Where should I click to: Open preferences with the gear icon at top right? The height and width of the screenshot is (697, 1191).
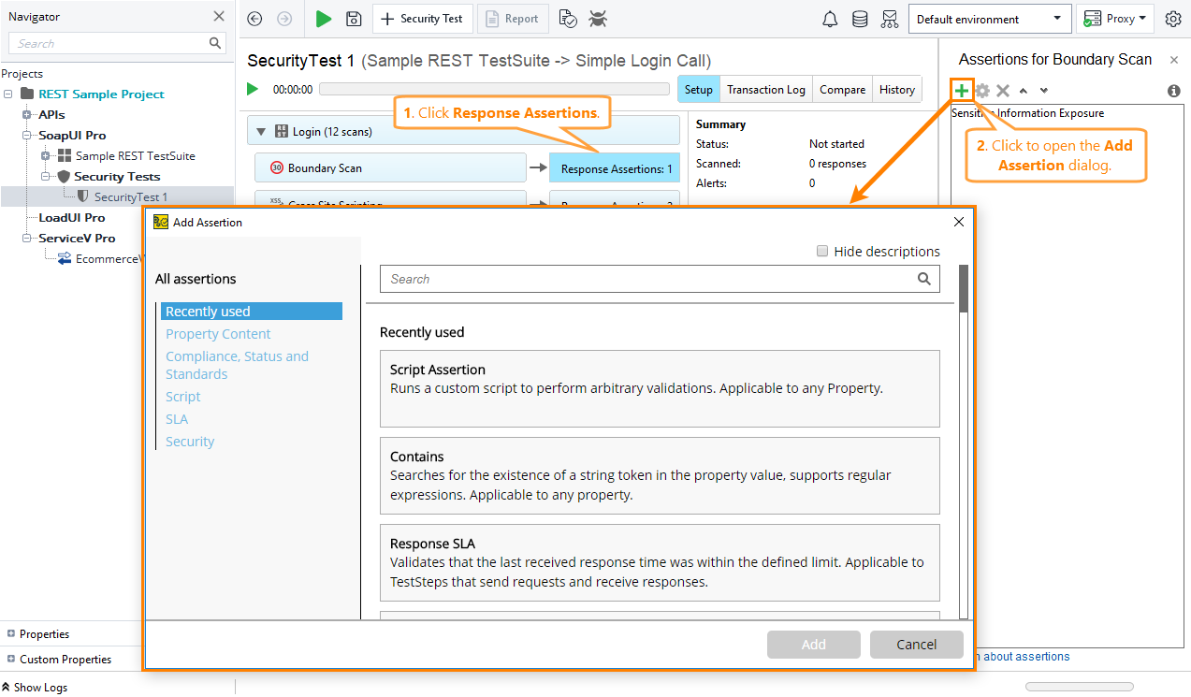point(1173,19)
